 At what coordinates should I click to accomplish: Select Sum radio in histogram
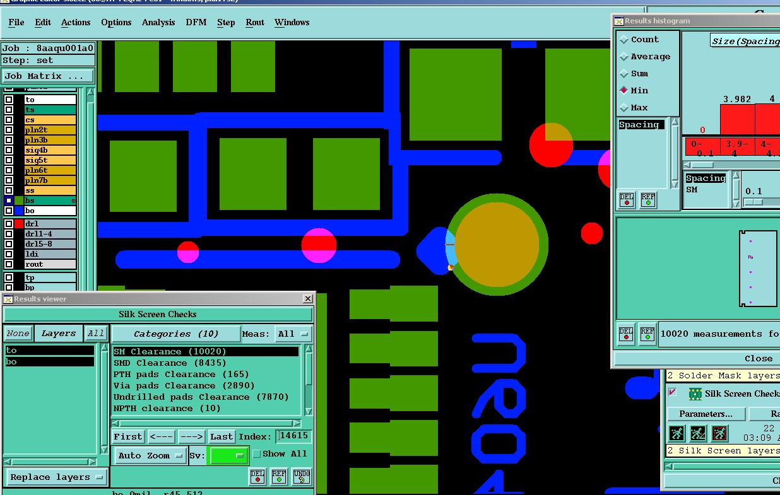click(x=624, y=73)
